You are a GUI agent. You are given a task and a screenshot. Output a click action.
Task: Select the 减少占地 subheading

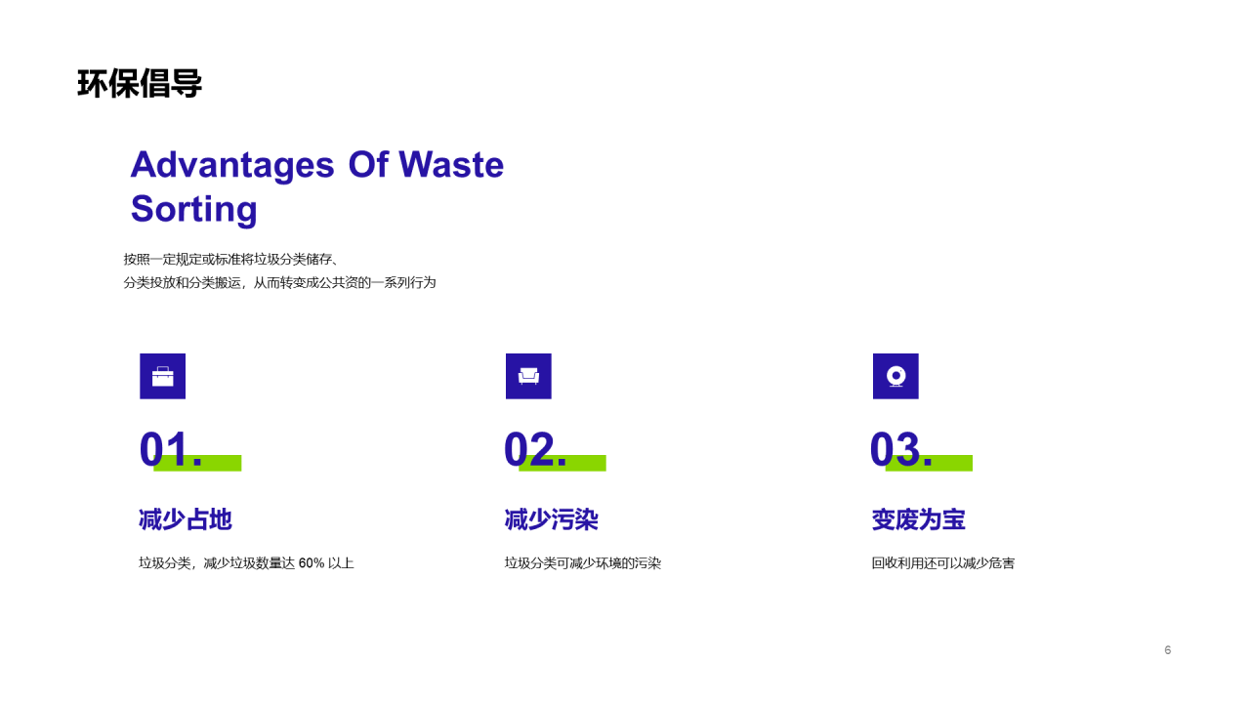186,519
